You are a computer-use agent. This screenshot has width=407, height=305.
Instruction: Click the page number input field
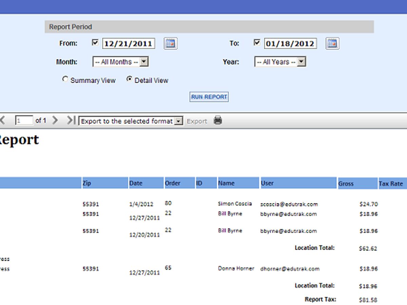tap(24, 120)
